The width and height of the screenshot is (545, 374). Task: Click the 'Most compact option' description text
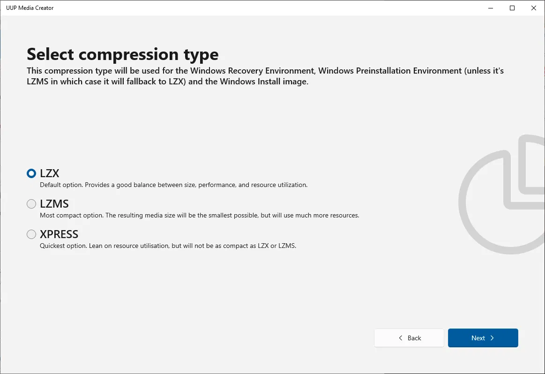[x=199, y=216]
